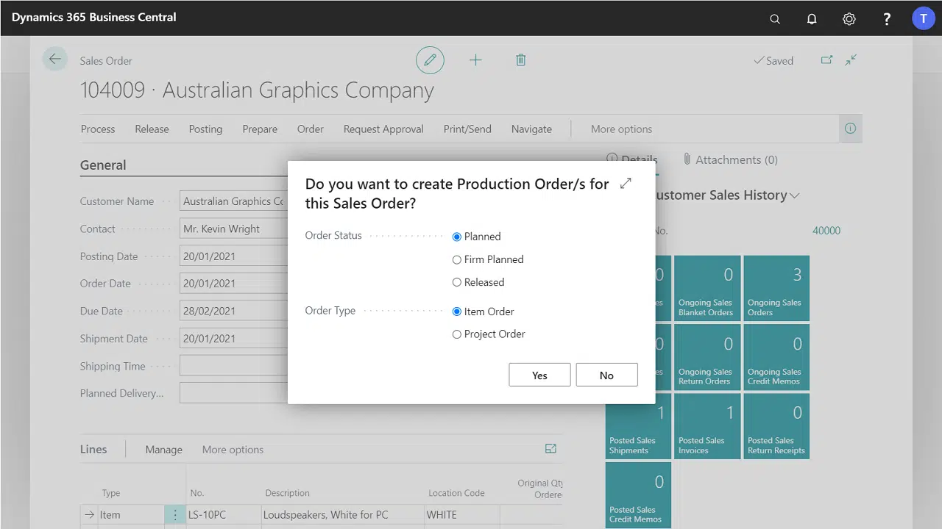This screenshot has height=529, width=942.
Task: Select the Firm Planned option
Action: coord(457,259)
